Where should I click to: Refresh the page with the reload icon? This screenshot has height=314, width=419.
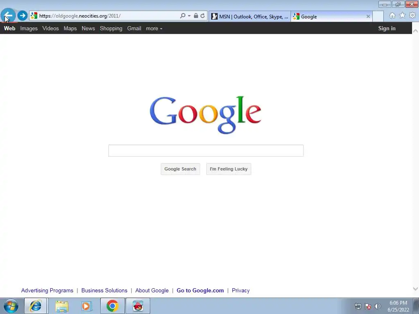pyautogui.click(x=203, y=16)
